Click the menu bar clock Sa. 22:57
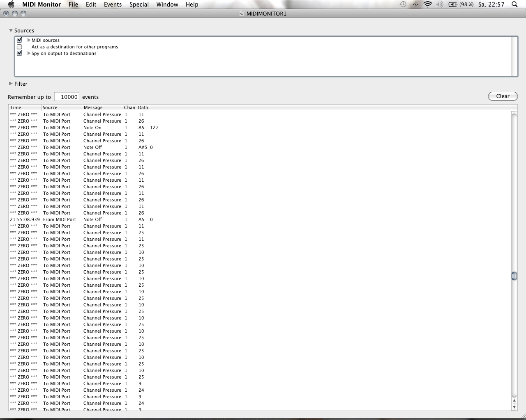The width and height of the screenshot is (526, 420). [491, 5]
